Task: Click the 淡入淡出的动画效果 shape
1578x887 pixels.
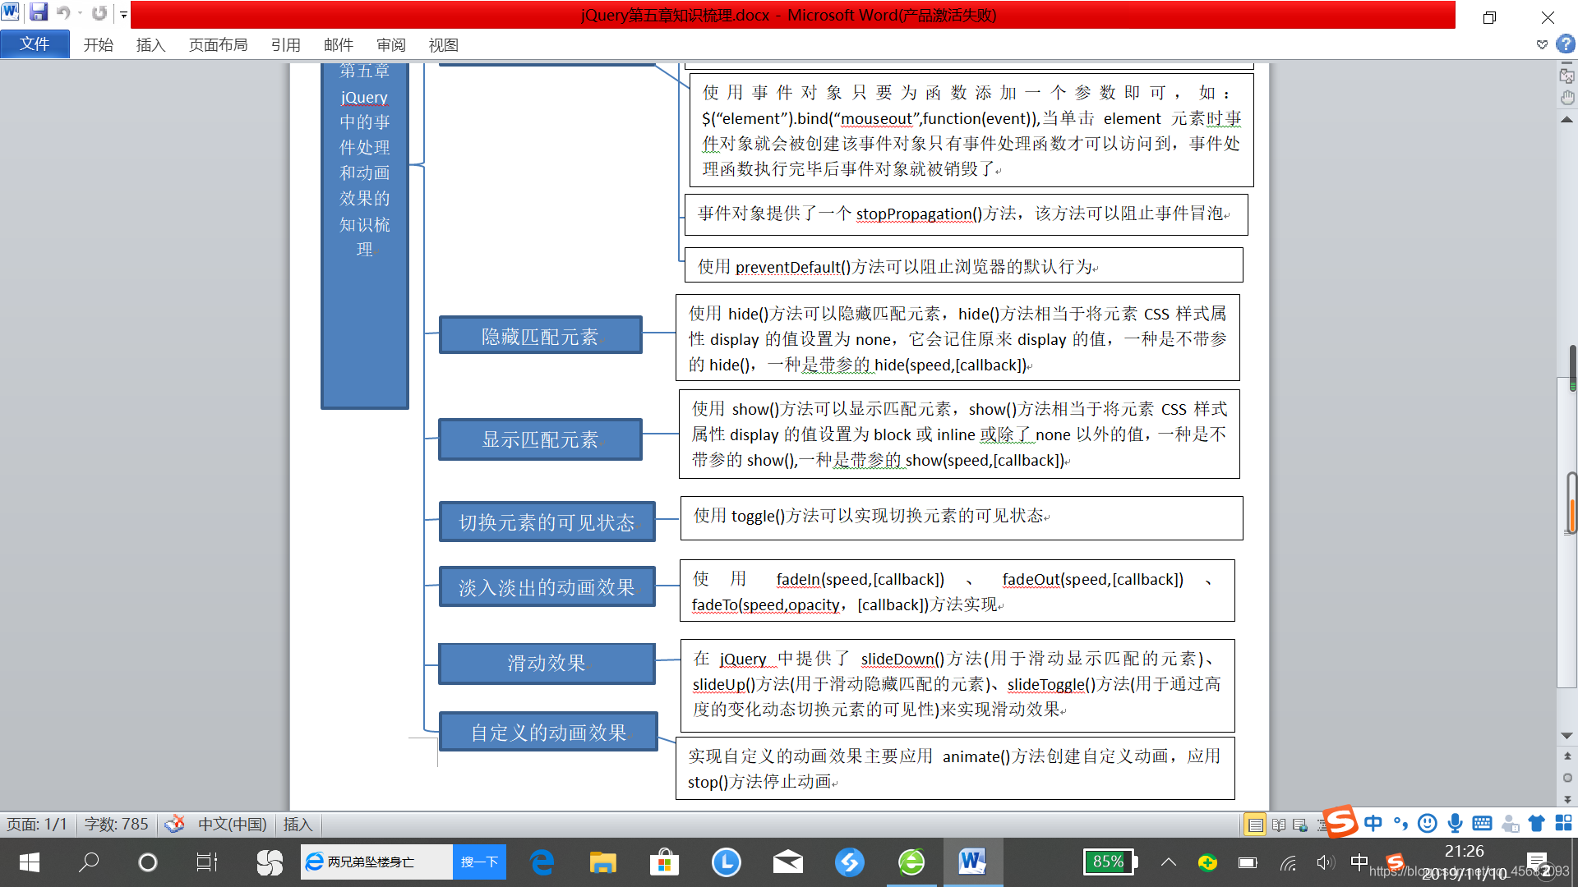Action: (x=547, y=586)
